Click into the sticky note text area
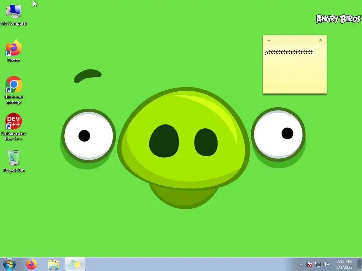Image resolution: width=362 pixels, height=271 pixels. (295, 69)
